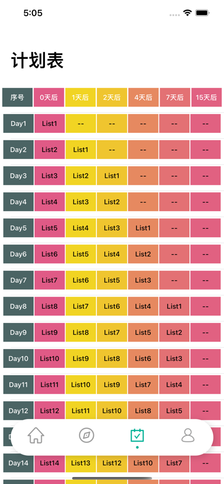Tap the Wi-Fi status icon
This screenshot has width=224, height=484.
[x=187, y=13]
